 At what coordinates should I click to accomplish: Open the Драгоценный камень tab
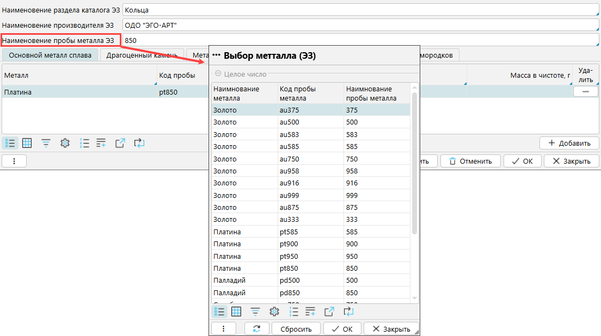point(142,55)
